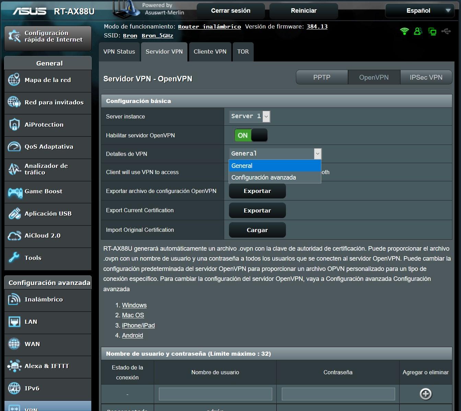Click the Cerrar sesión button

click(231, 11)
